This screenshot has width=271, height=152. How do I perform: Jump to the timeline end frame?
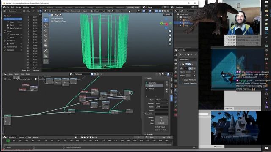(97, 137)
